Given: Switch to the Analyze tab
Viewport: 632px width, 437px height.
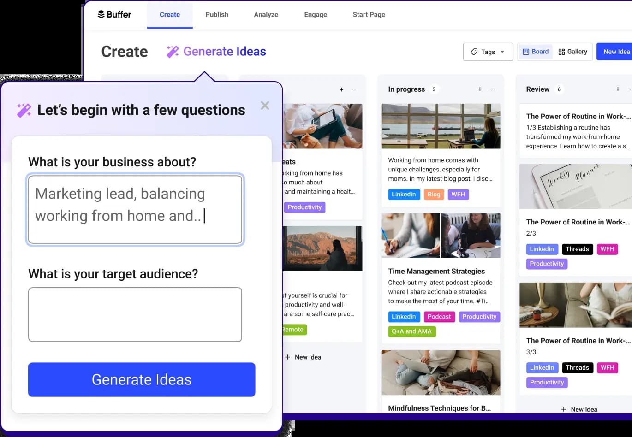Looking at the screenshot, I should tap(266, 14).
